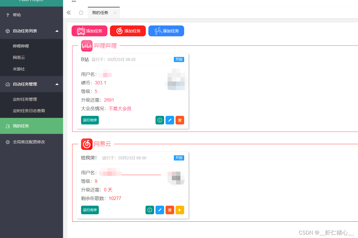Click the 网易云 level value 9
This screenshot has width=358, height=238.
[96, 181]
